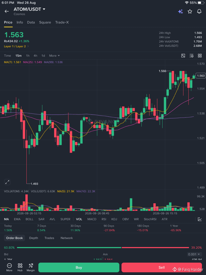Add ATOM/USDT to favorites star
206x275 pixels.
190,12
